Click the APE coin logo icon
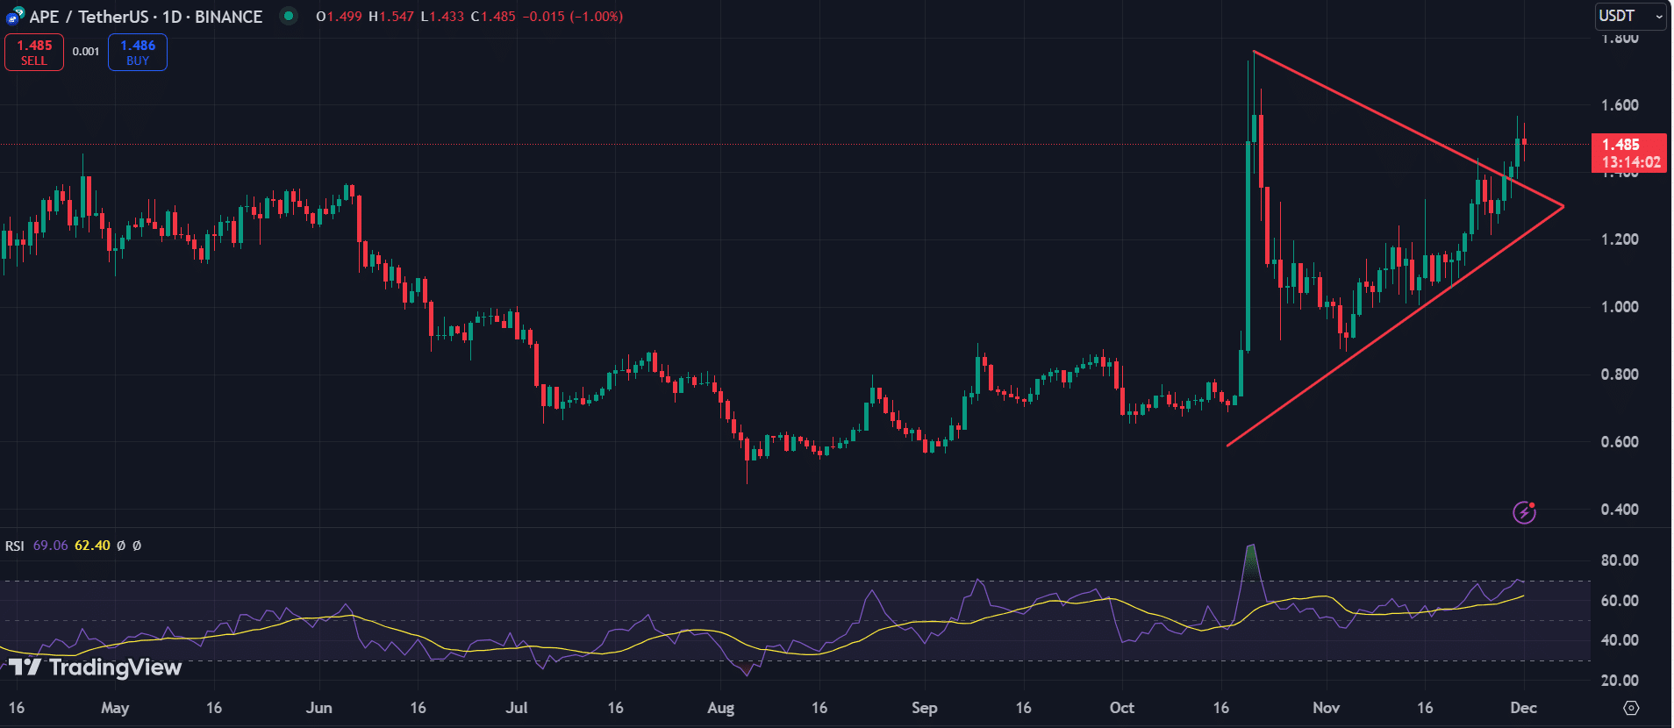This screenshot has width=1674, height=728. (x=15, y=16)
